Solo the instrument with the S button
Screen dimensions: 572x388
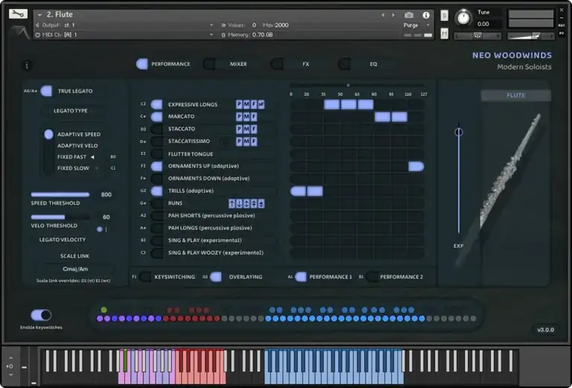point(444,16)
